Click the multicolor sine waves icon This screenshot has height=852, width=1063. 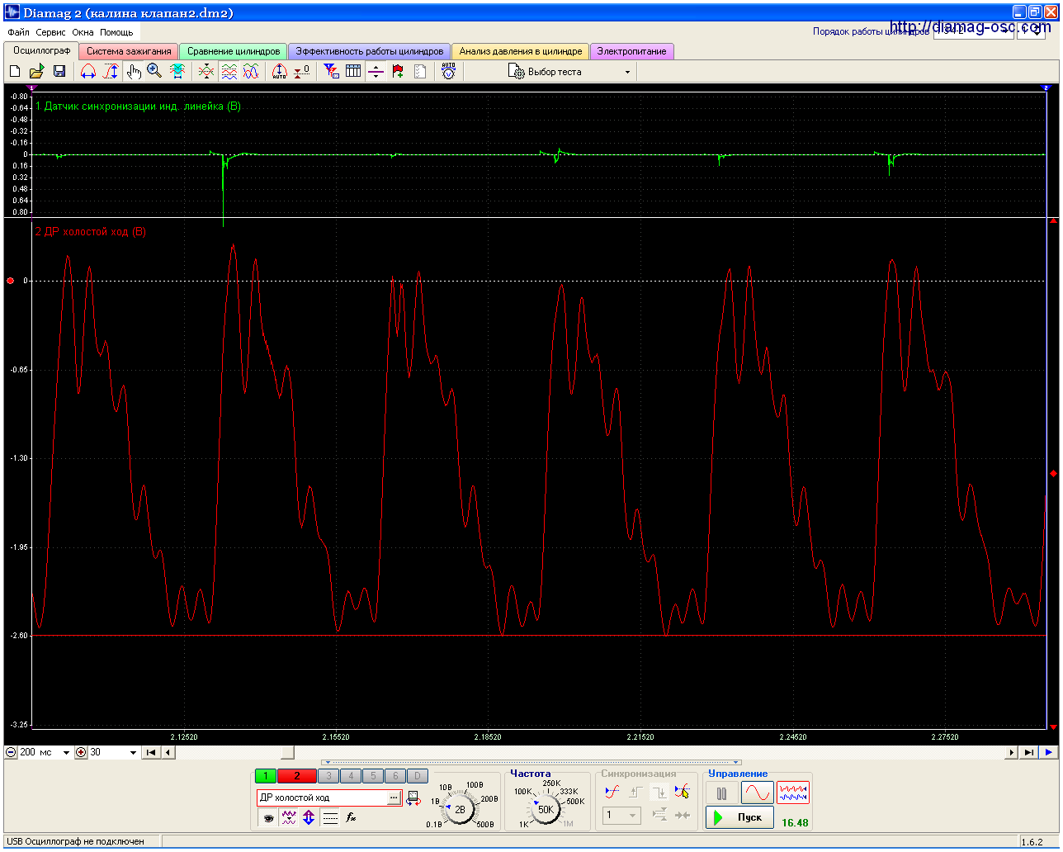[x=251, y=72]
